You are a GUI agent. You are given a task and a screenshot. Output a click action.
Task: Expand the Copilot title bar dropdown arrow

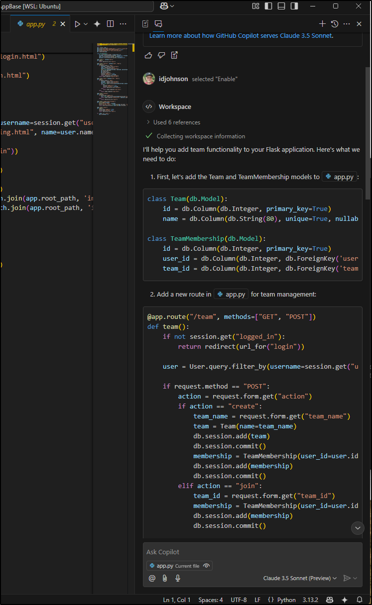[x=172, y=6]
